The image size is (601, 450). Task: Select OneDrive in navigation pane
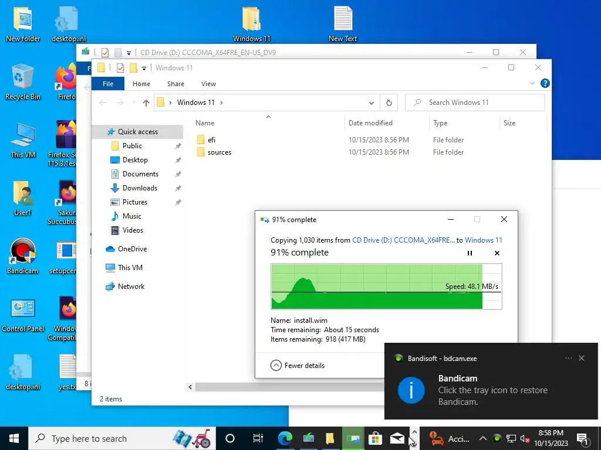pos(132,248)
